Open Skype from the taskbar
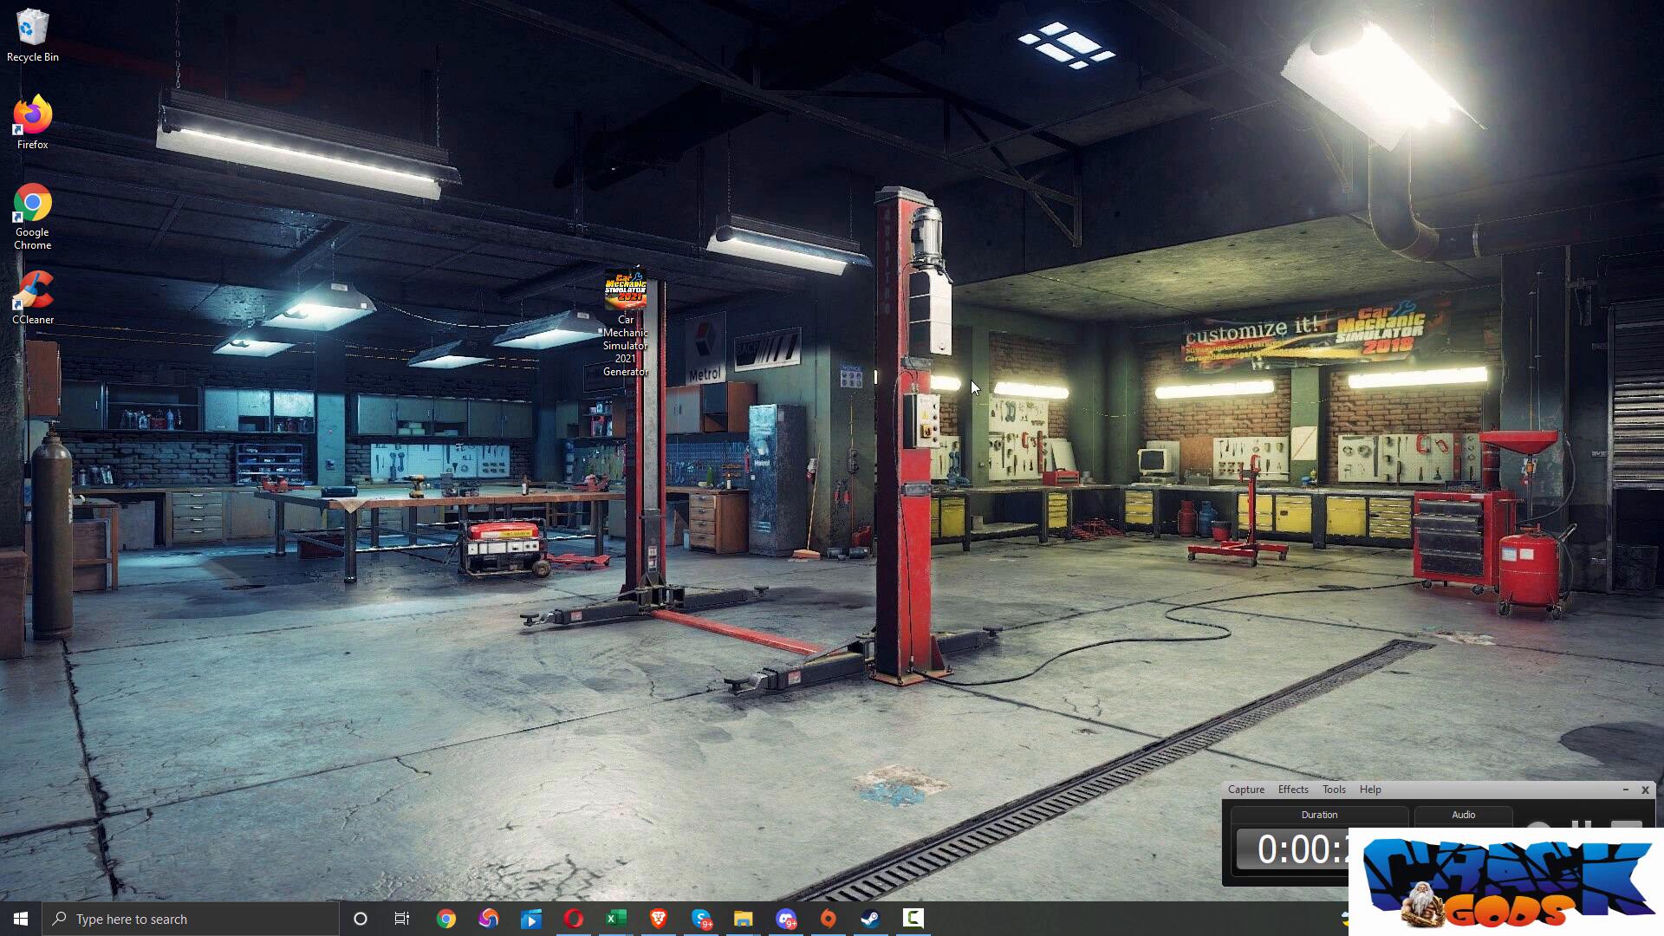Screen dimensions: 1664x936 click(x=701, y=919)
